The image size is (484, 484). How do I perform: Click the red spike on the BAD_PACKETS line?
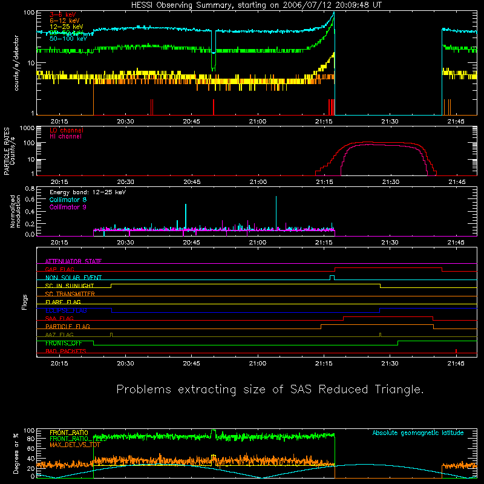point(456,351)
